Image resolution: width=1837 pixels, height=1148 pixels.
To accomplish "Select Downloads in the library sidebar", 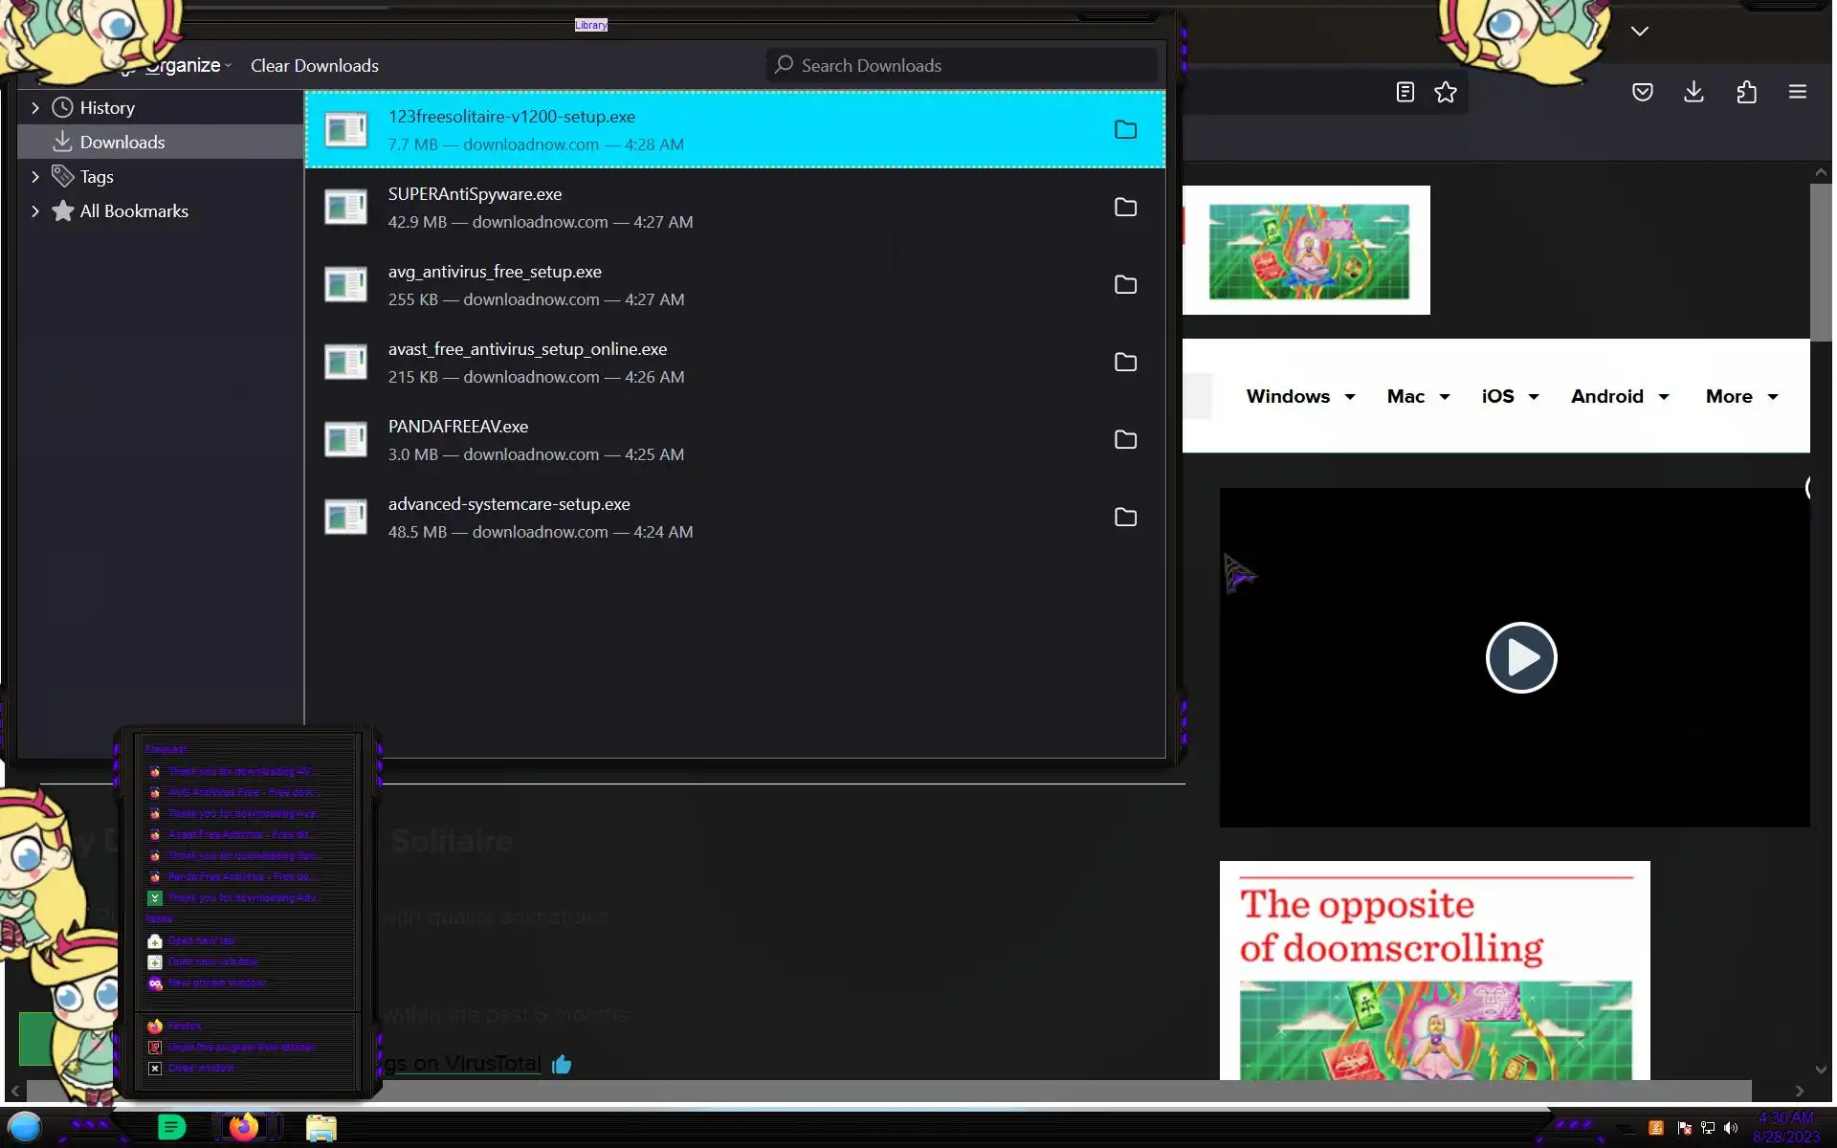I will coord(122,143).
